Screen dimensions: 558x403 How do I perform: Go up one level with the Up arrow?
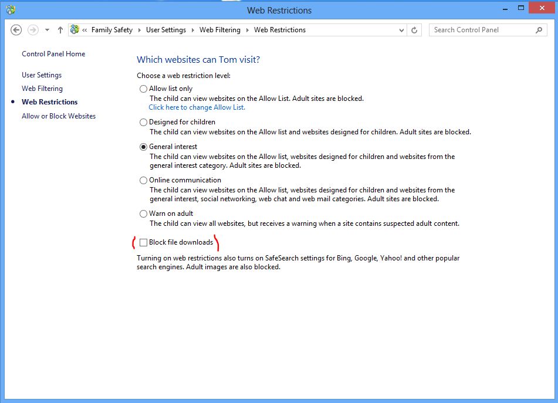60,30
